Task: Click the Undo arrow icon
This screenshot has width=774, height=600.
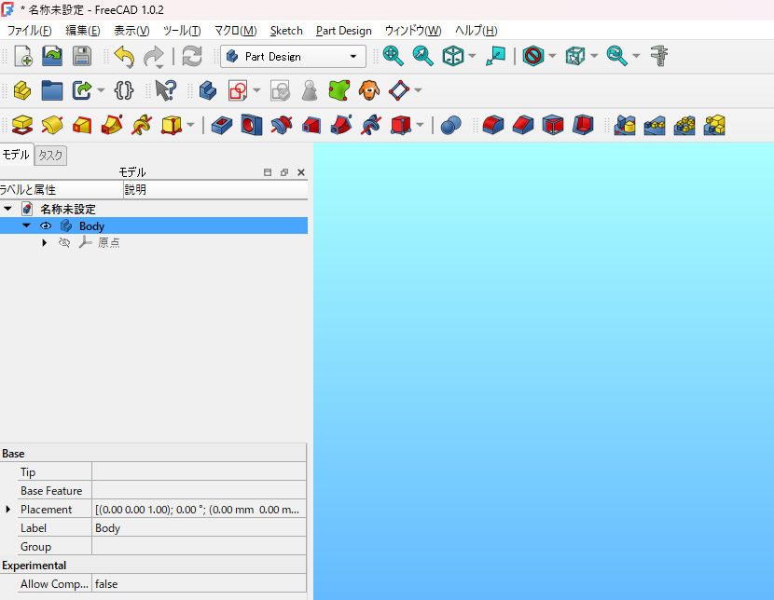Action: (124, 56)
